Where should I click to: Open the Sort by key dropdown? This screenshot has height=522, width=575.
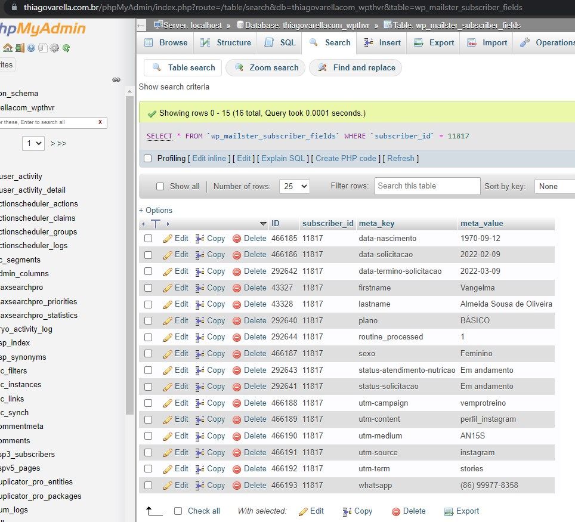555,186
